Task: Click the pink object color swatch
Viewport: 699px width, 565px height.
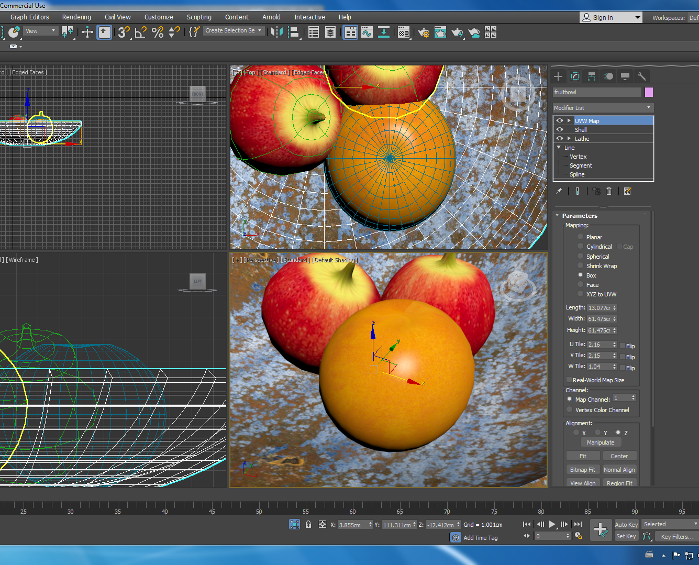Action: 649,92
